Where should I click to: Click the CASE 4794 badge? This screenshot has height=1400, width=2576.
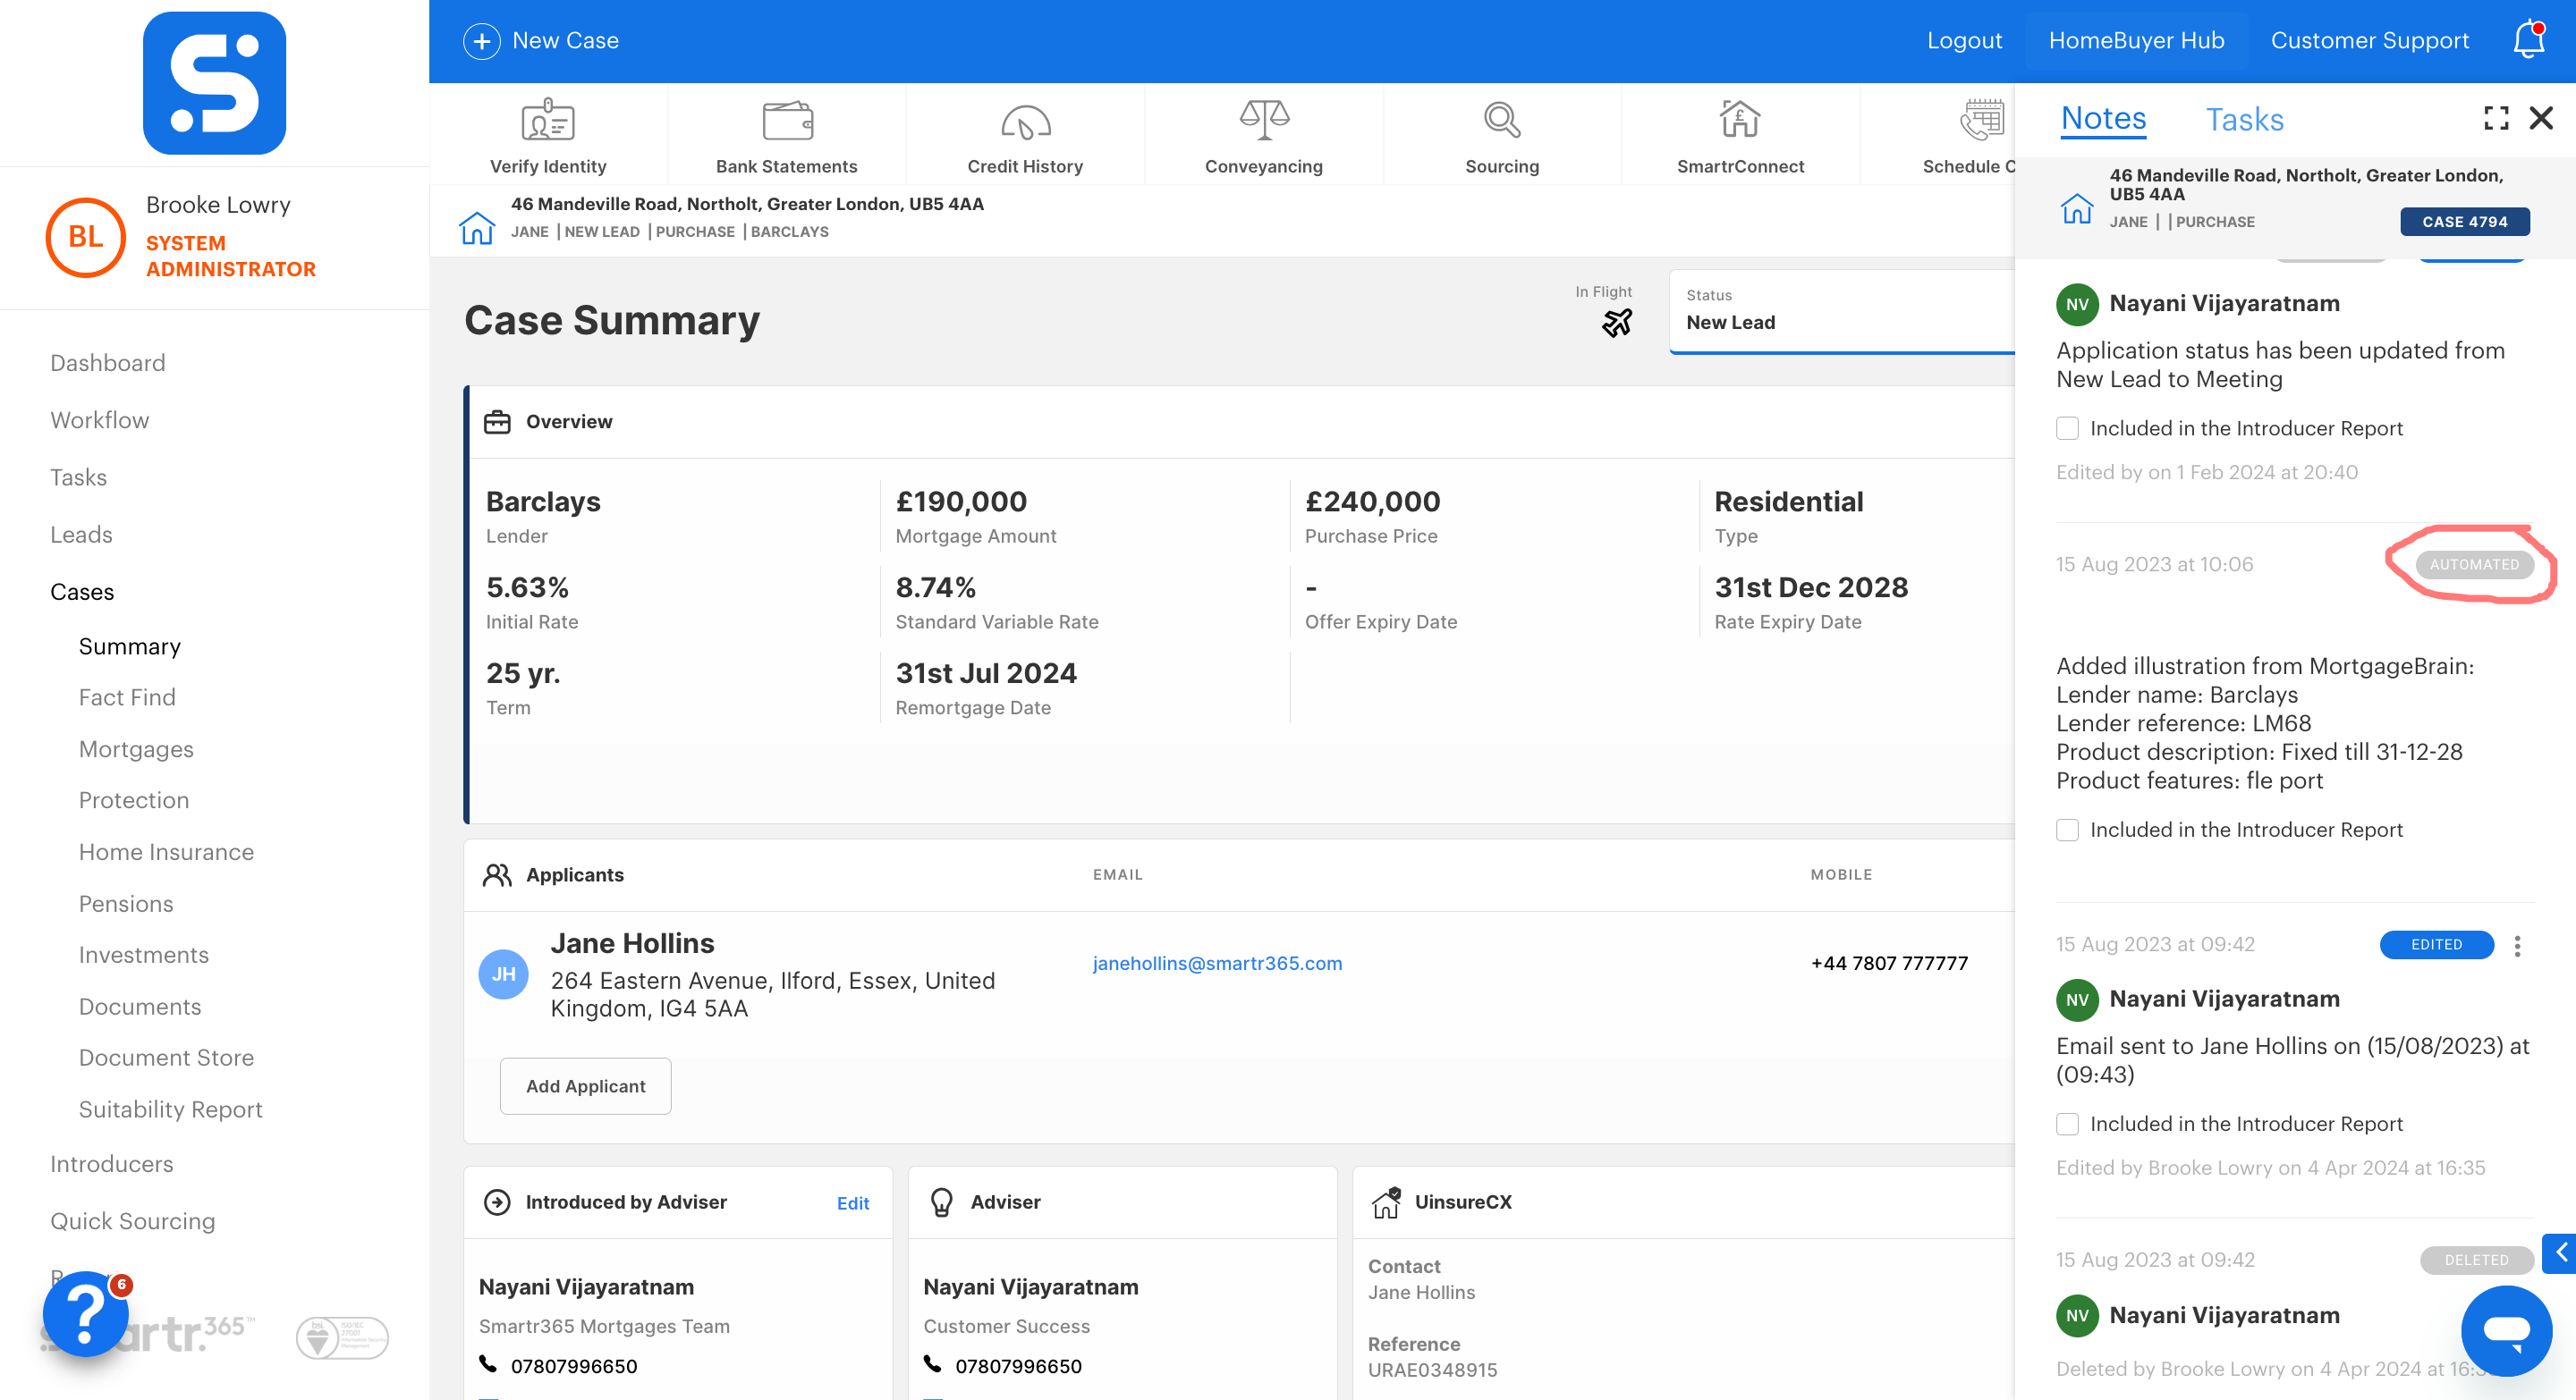[2464, 222]
